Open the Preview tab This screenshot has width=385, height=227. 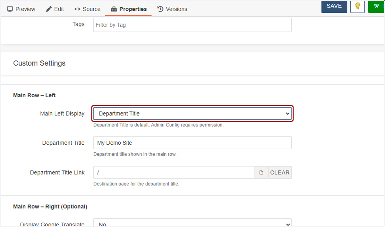[x=21, y=9]
